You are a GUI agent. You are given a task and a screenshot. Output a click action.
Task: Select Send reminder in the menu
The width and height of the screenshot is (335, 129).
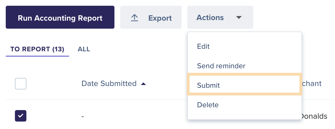point(221,66)
